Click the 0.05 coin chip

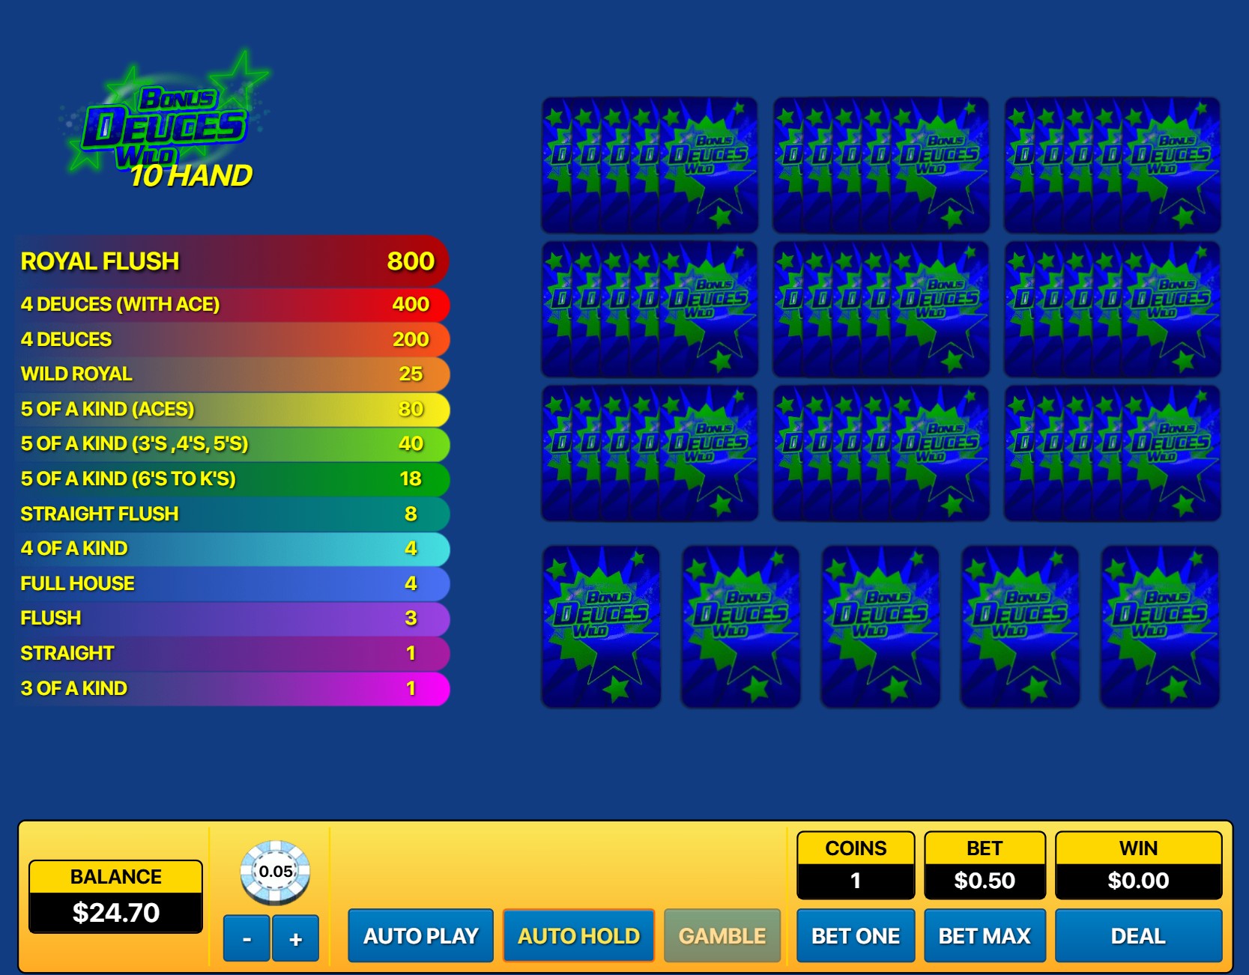[275, 872]
